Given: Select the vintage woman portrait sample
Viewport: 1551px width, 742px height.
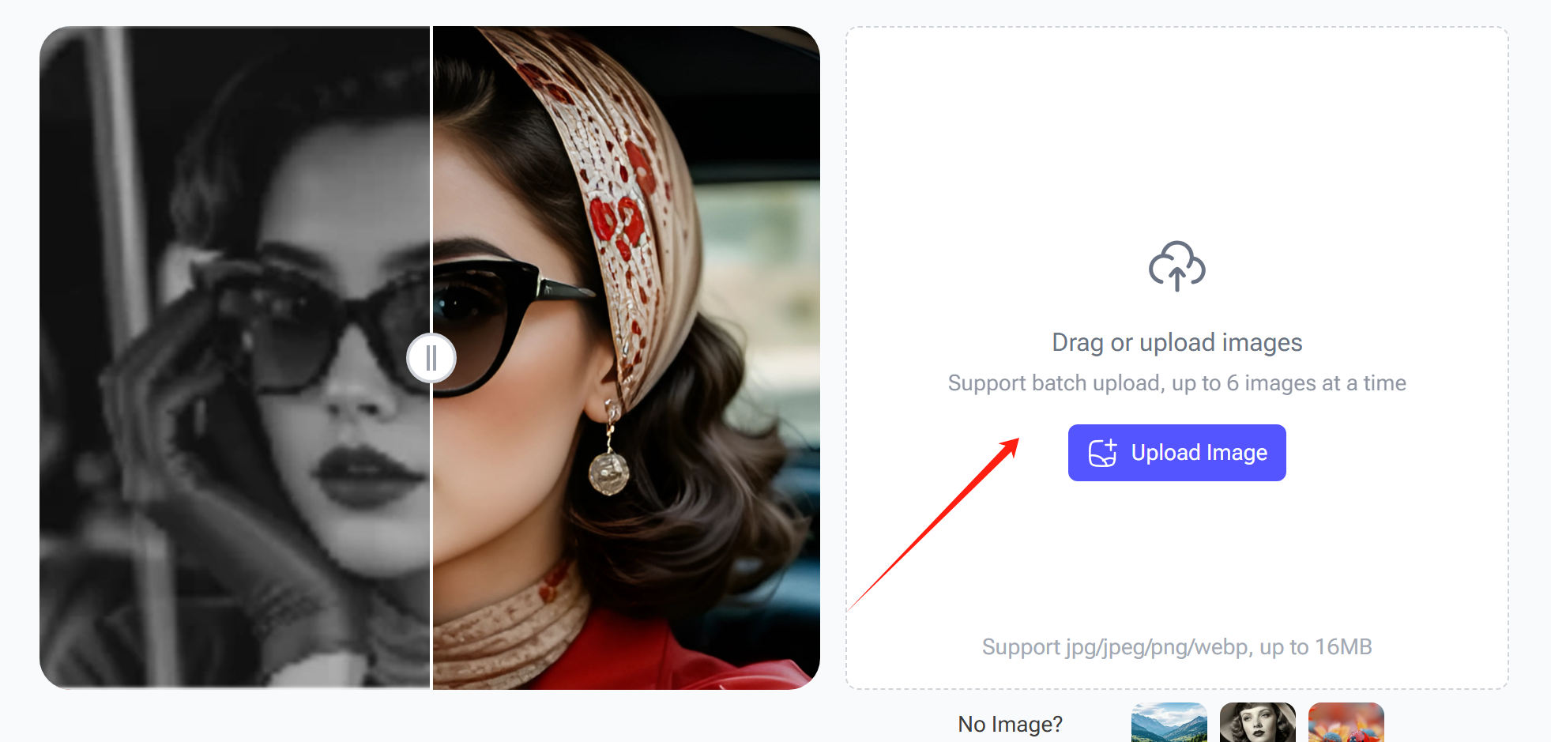Looking at the screenshot, I should pyautogui.click(x=1256, y=724).
